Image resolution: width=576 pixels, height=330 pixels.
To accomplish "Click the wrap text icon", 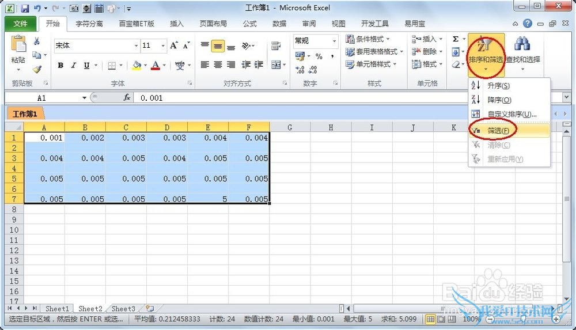I will [x=275, y=45].
